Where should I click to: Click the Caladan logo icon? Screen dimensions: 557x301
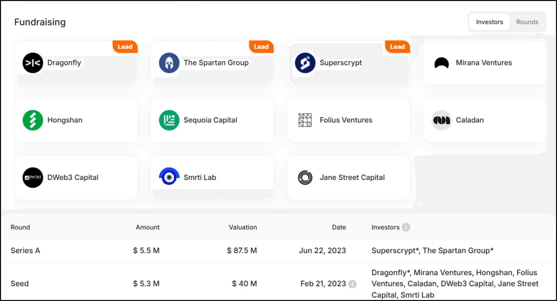point(442,120)
